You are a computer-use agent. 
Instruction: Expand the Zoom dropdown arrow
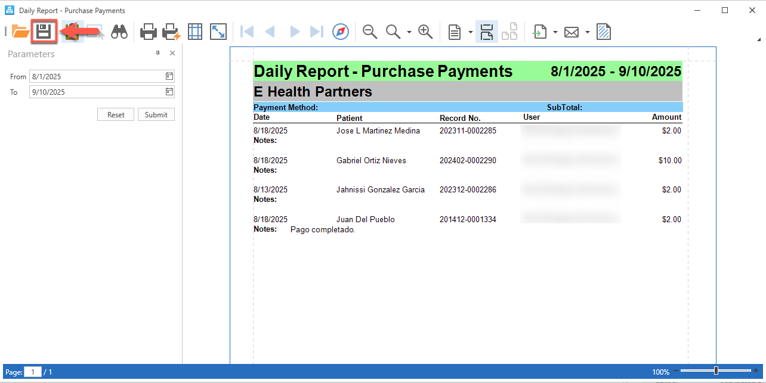tap(409, 32)
